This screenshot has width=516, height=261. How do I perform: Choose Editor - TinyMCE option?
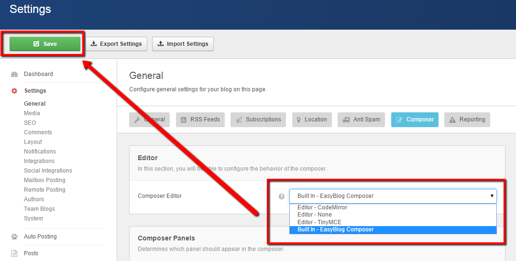[393, 222]
